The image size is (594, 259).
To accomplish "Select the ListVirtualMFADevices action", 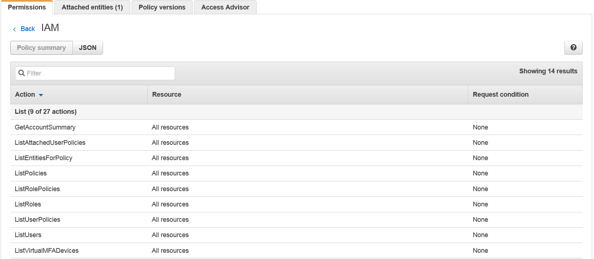I will point(46,251).
